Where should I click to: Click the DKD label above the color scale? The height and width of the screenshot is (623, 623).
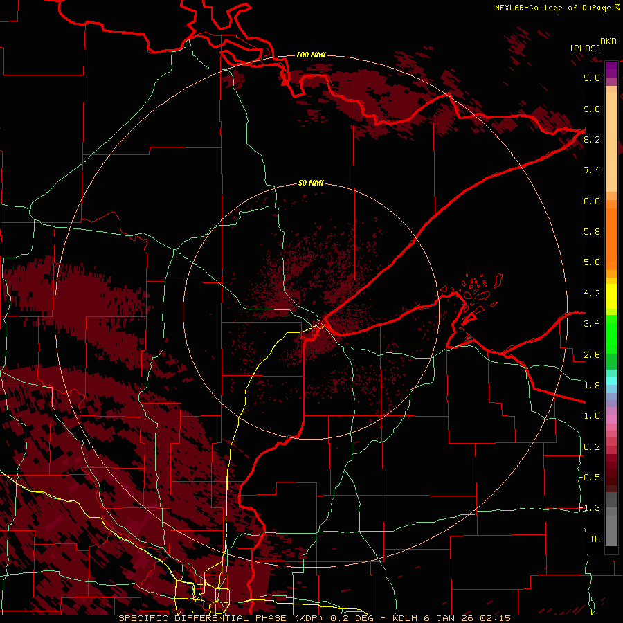click(x=608, y=42)
